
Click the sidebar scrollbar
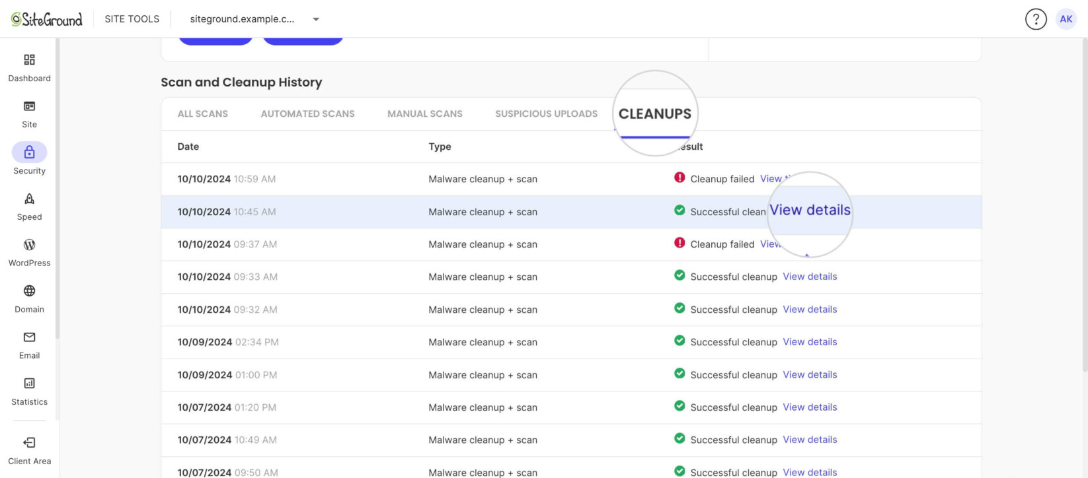coord(58,189)
